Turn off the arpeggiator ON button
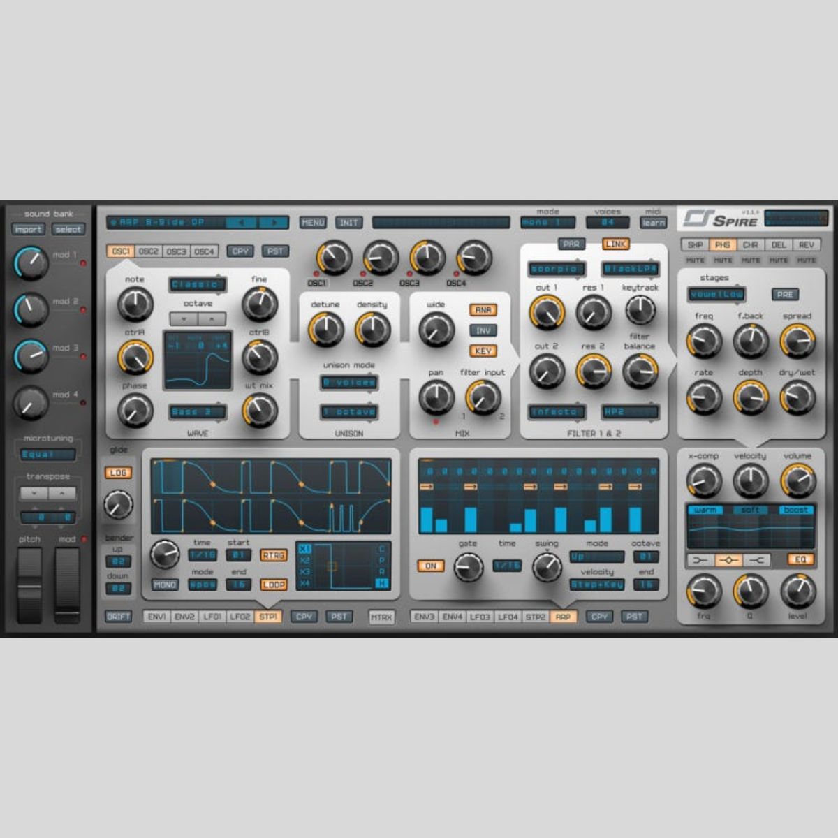 click(x=430, y=566)
